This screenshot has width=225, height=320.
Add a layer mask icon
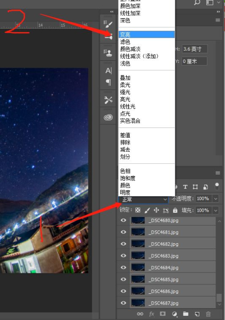(x=162, y=314)
